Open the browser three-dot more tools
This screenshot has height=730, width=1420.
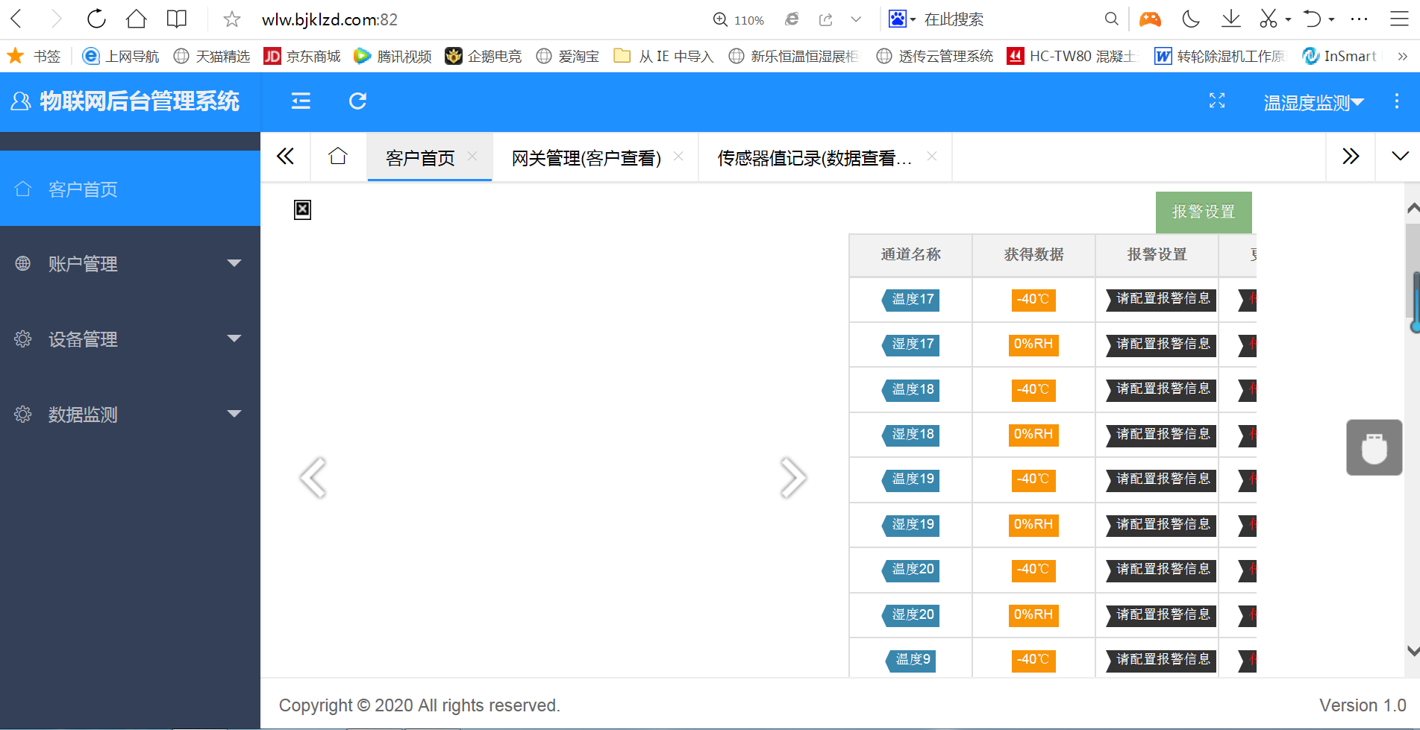1360,19
